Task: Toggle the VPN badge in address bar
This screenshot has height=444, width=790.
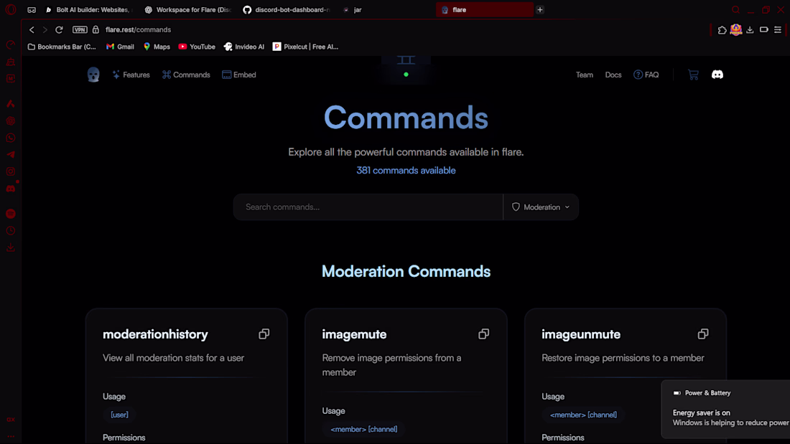Action: [x=80, y=29]
